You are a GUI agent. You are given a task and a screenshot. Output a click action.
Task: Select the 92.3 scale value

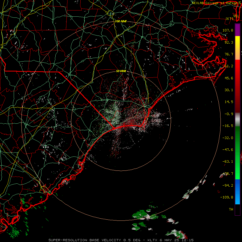(229, 42)
